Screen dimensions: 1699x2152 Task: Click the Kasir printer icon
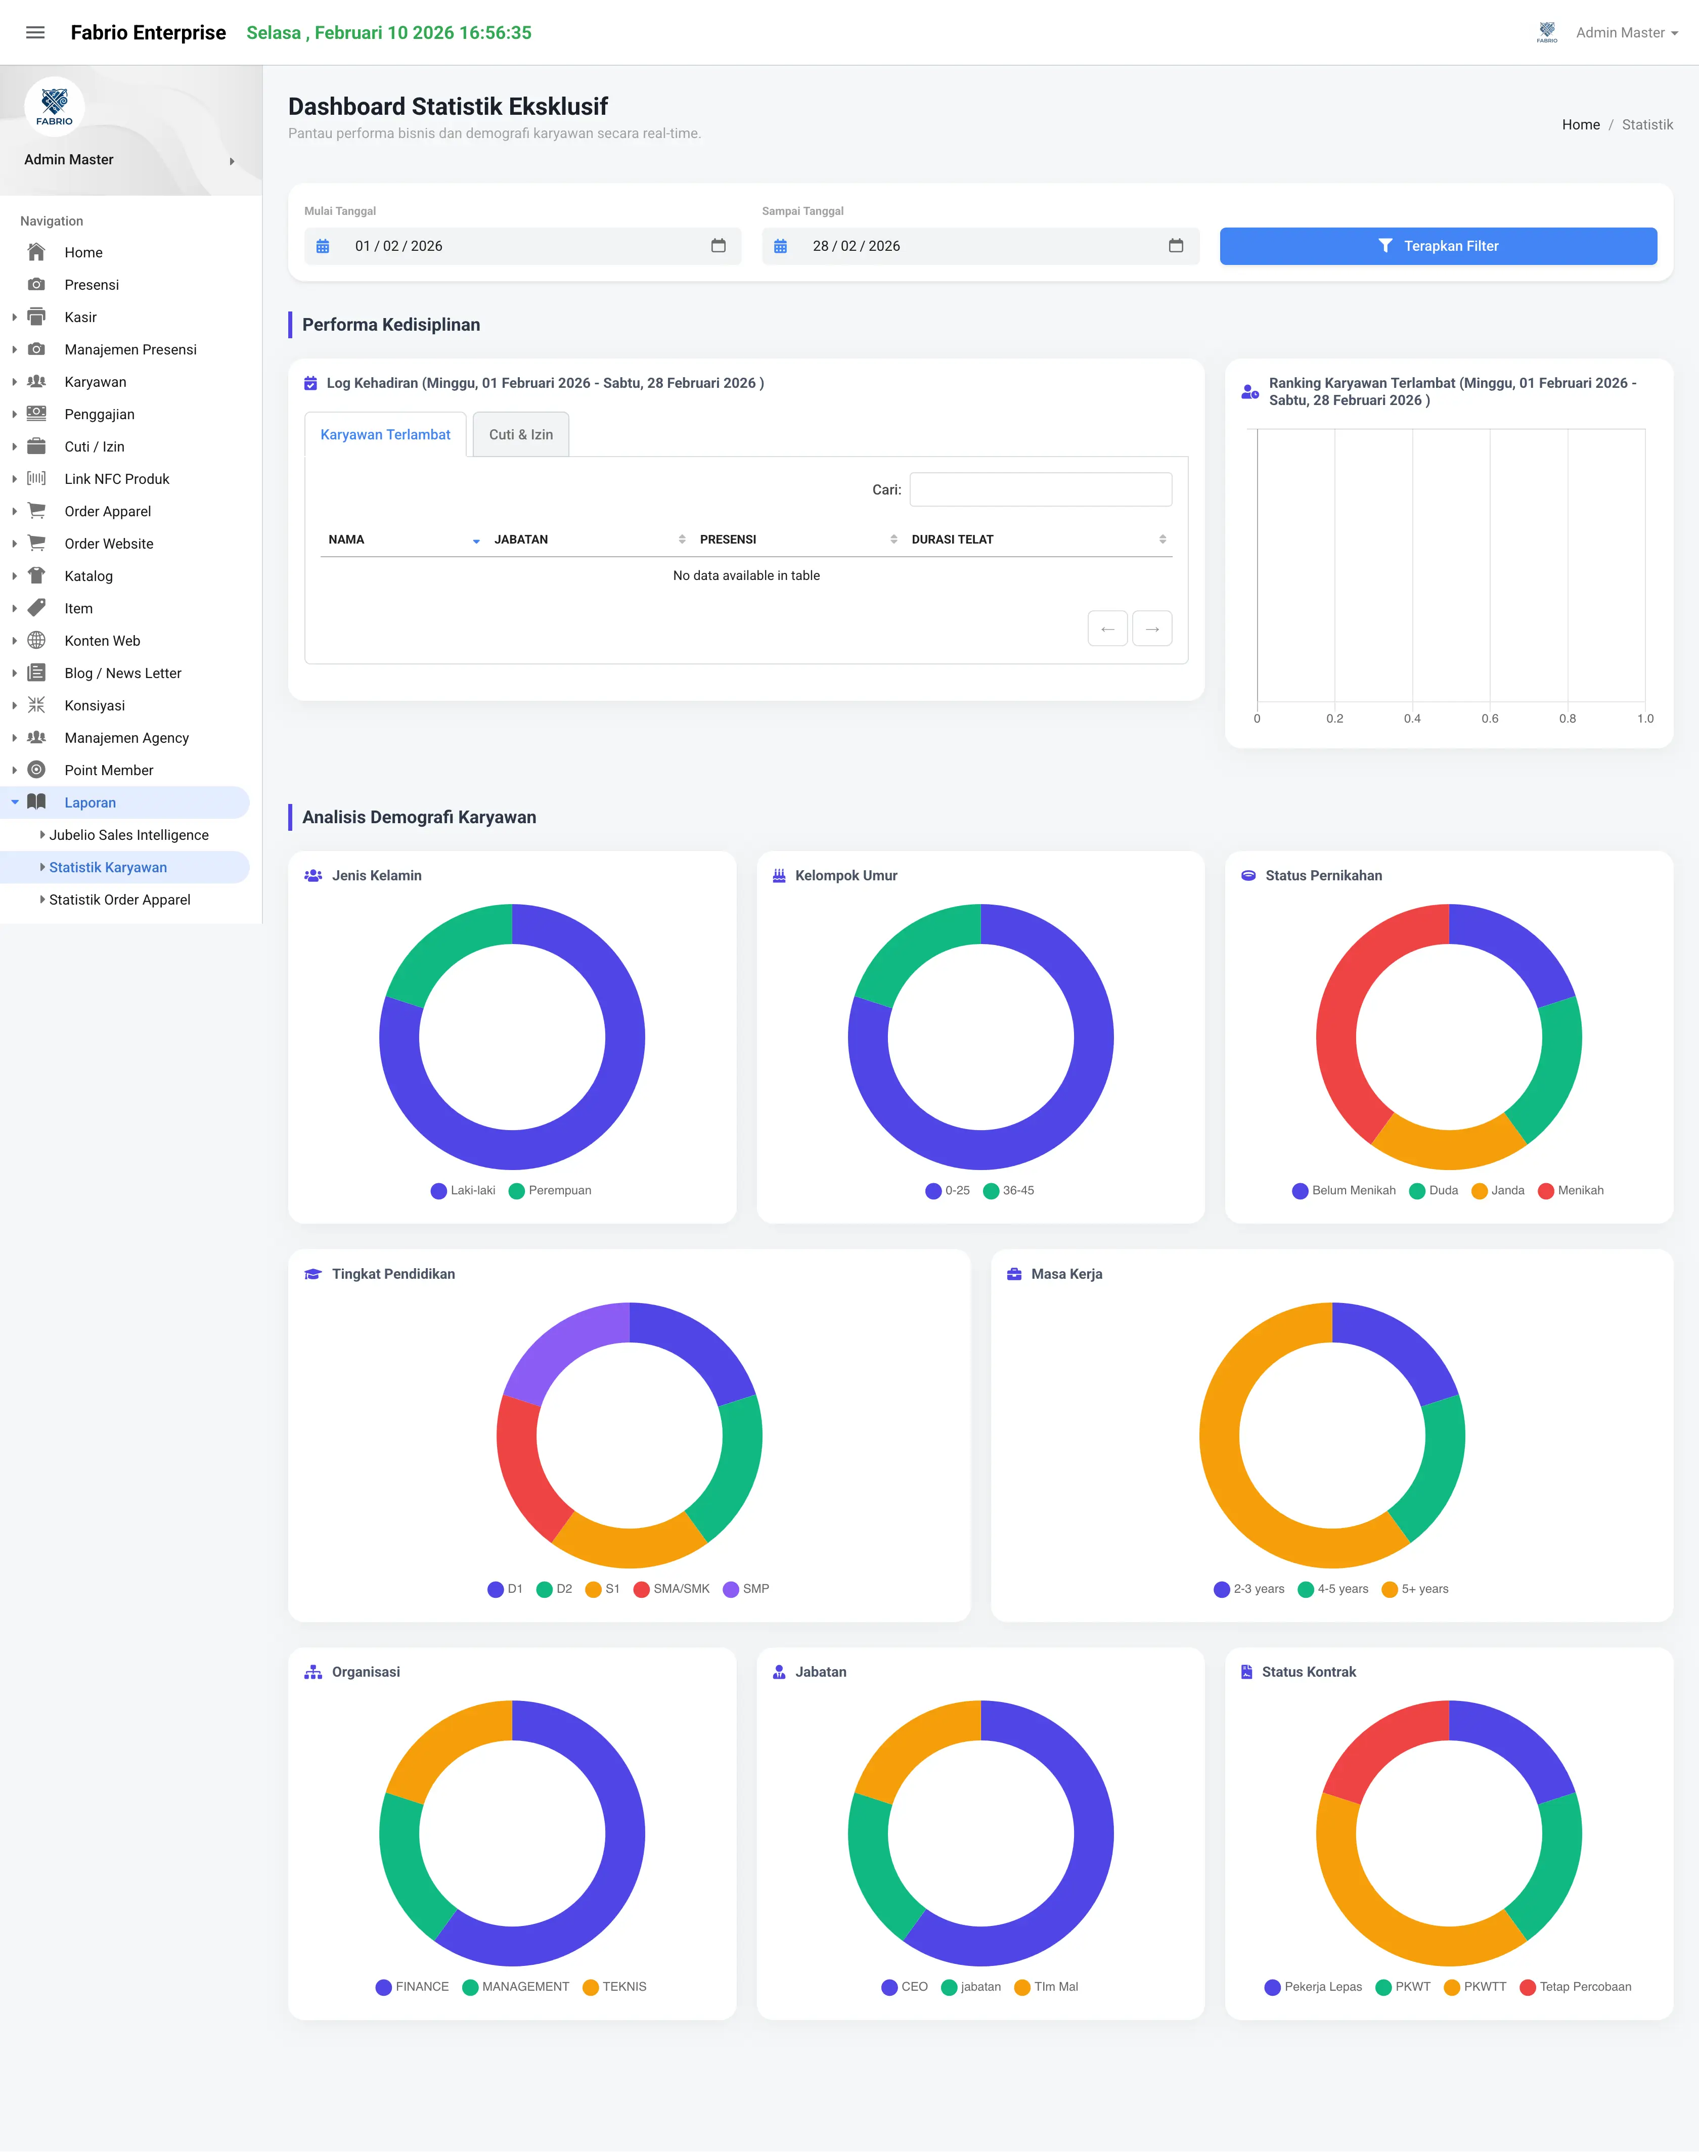tap(37, 316)
